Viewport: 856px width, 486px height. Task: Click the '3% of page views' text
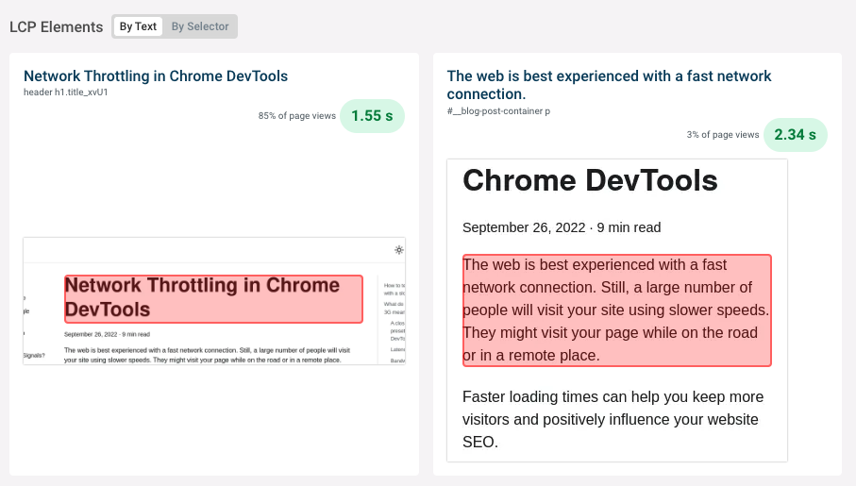[723, 135]
